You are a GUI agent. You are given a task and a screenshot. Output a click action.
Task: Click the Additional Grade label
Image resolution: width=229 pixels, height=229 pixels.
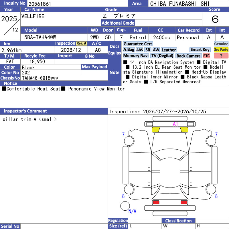click(118, 23)
